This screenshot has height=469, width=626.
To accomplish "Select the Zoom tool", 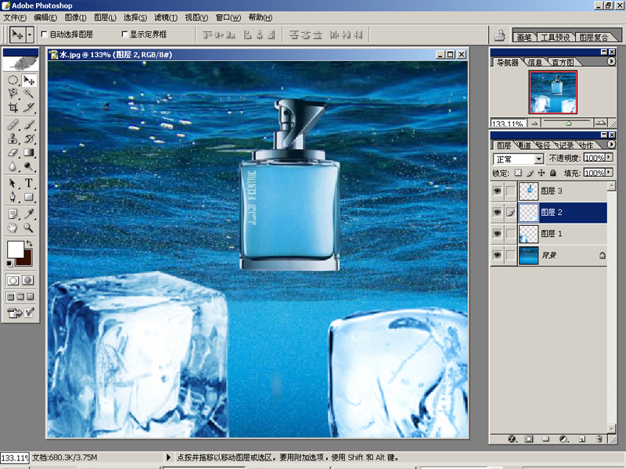I will click(29, 227).
